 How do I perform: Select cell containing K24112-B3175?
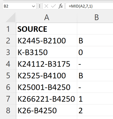pos(46,64)
